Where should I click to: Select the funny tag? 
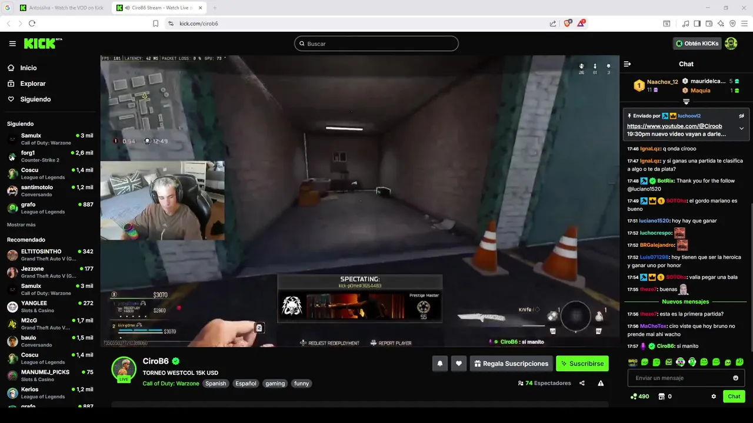tap(302, 384)
